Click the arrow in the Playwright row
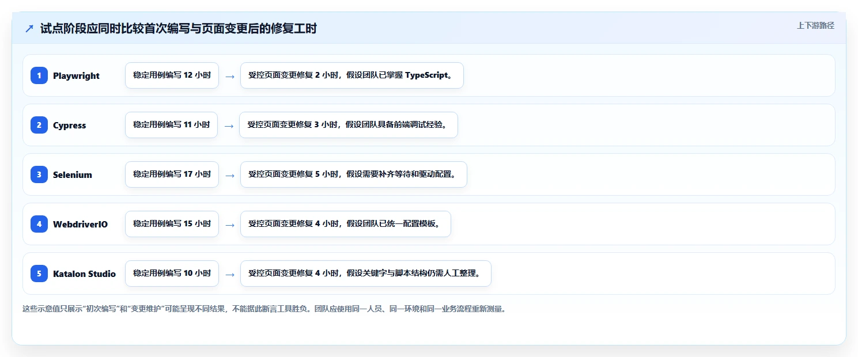Screen dimensions: 858x357 tap(229, 76)
